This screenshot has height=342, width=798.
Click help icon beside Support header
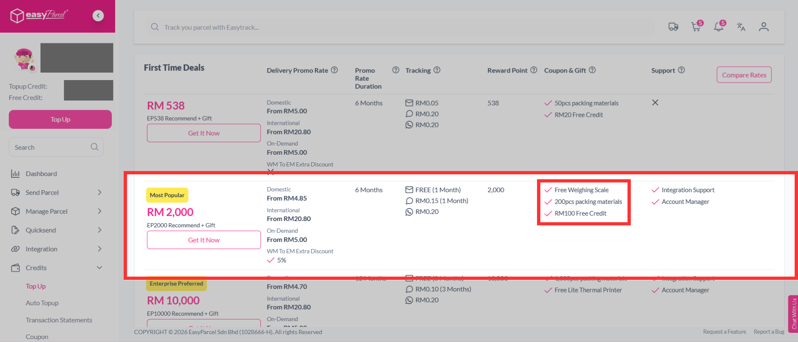(681, 70)
